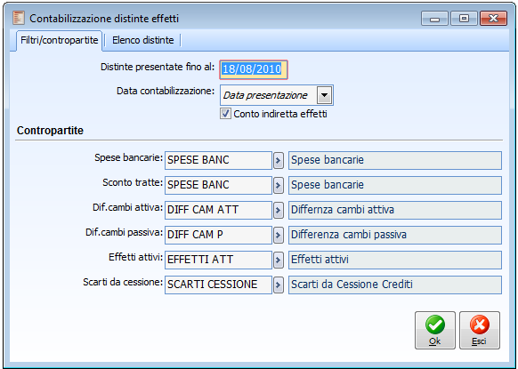Focus the Distinte presentate fino al date field
The width and height of the screenshot is (518, 369).
click(x=254, y=69)
